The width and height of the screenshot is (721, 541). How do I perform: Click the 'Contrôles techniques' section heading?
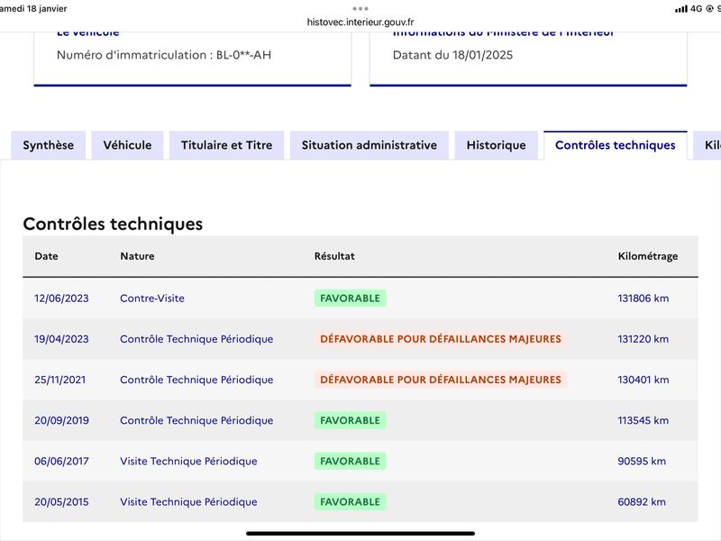click(113, 224)
